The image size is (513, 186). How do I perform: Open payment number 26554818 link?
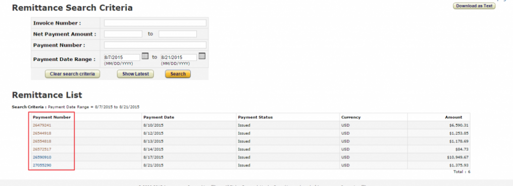(42, 141)
